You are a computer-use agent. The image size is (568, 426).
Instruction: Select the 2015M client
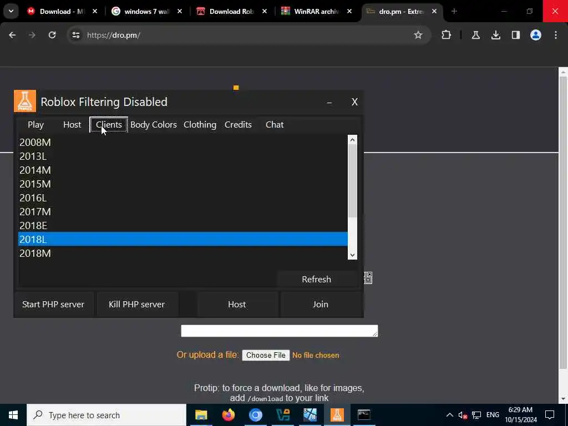pos(183,184)
